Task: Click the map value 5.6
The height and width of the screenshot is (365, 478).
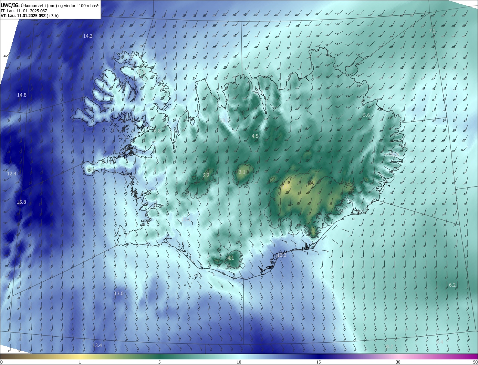Action: (x=366, y=116)
